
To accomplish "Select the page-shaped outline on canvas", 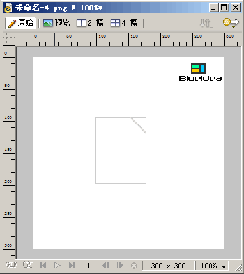I will click(121, 150).
